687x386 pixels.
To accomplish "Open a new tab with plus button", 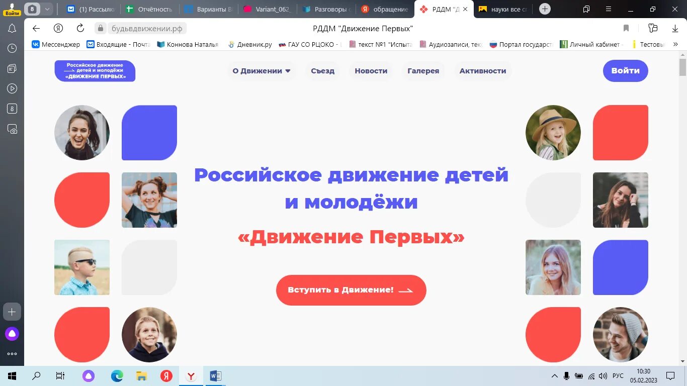I will pos(545,9).
